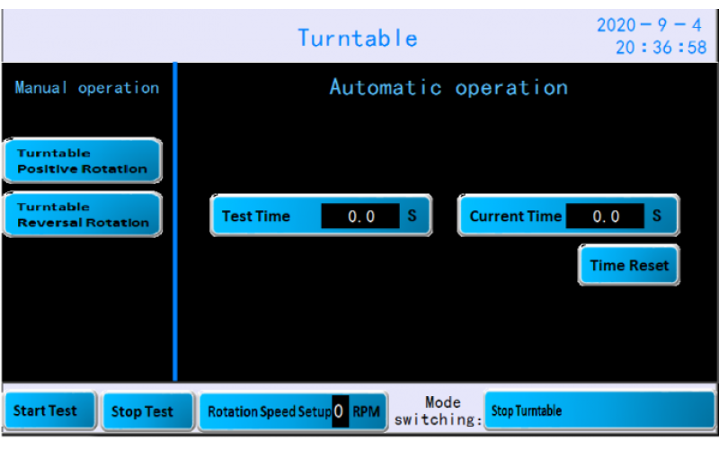Click the Mode switching label
719x449 pixels.
[x=439, y=411]
